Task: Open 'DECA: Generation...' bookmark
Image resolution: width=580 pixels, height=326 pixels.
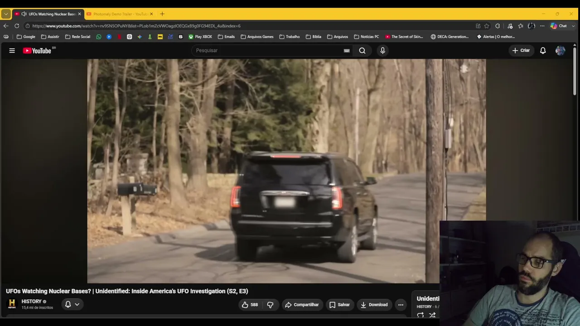Action: 450,37
